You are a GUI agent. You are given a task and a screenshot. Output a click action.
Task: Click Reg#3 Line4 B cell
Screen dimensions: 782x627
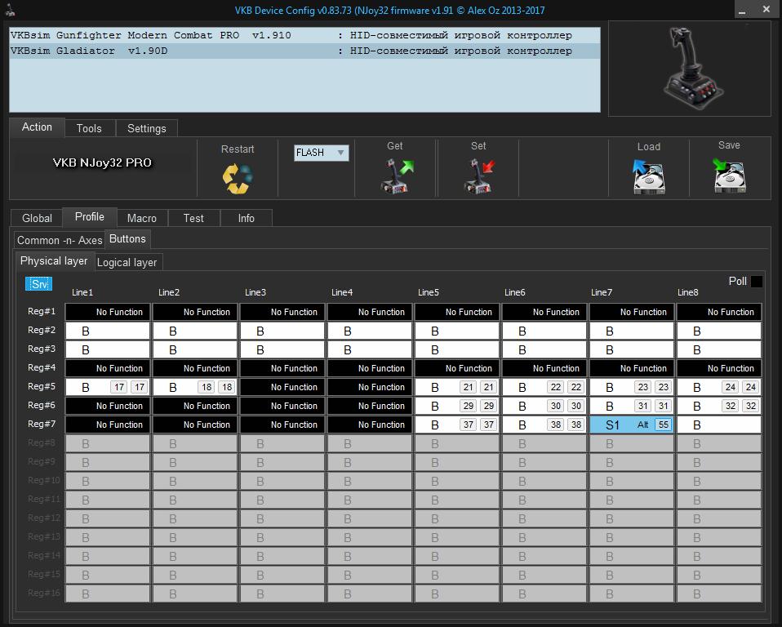[x=370, y=350]
